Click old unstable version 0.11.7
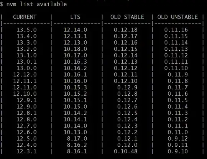207x159 pixels. (x=178, y=87)
